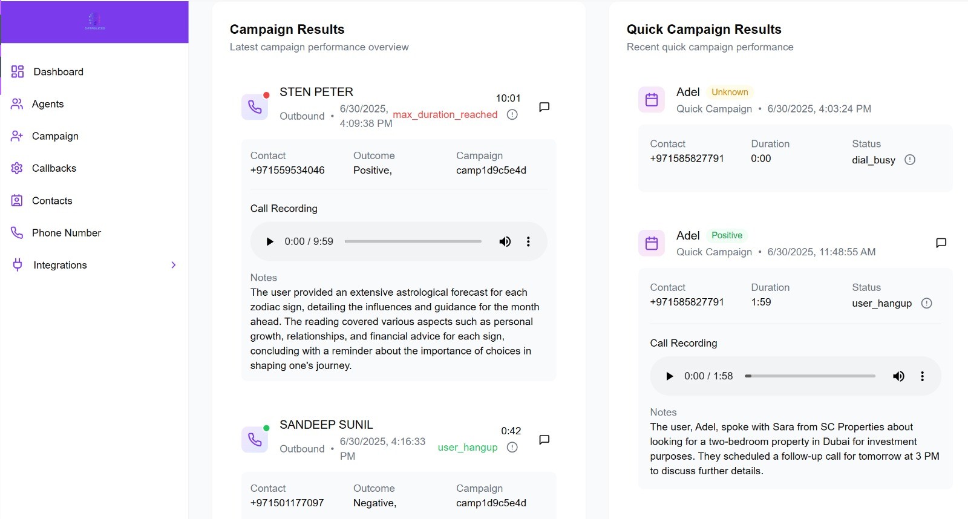Click the Positive status badge
Viewport: 968px width, 519px height.
[727, 235]
